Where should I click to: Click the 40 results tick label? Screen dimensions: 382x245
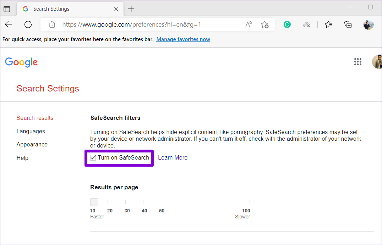pos(144,211)
